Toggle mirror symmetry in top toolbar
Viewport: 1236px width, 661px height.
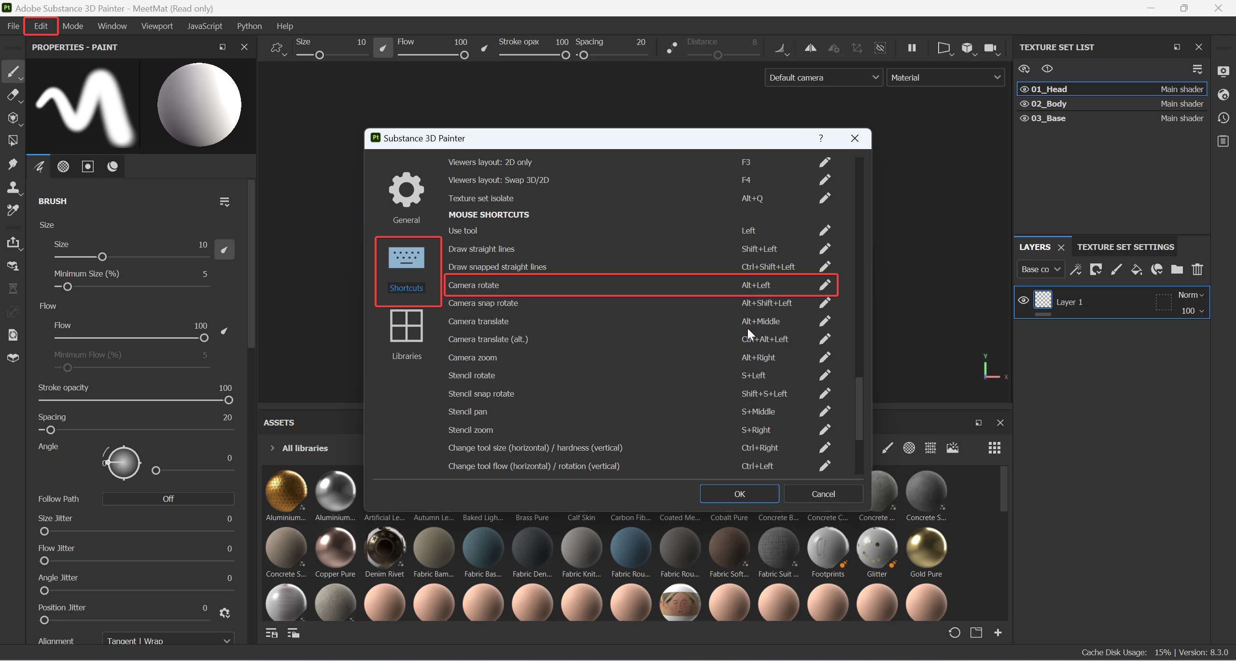point(810,48)
